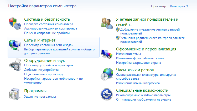
Task: Click 'Удаление программы' link
Action: (40, 97)
